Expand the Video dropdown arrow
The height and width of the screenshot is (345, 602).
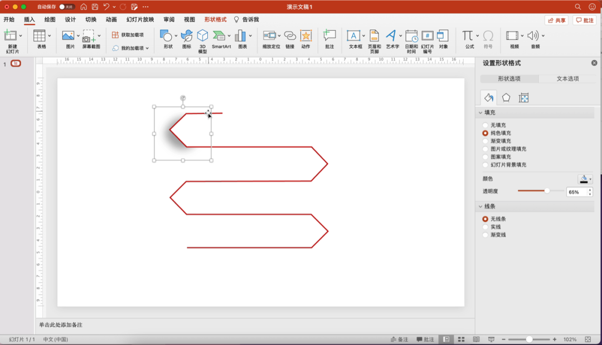[x=522, y=36]
